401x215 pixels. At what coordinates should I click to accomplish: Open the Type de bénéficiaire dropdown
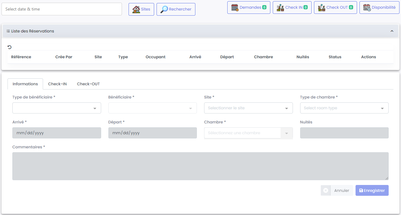pos(57,108)
